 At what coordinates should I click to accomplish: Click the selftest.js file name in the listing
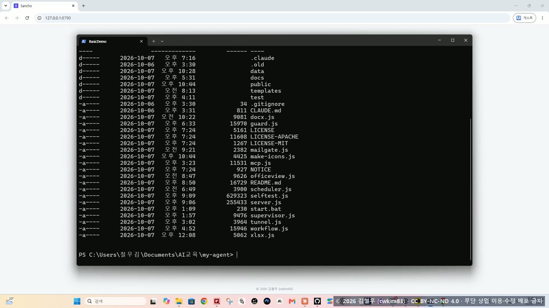(269, 196)
